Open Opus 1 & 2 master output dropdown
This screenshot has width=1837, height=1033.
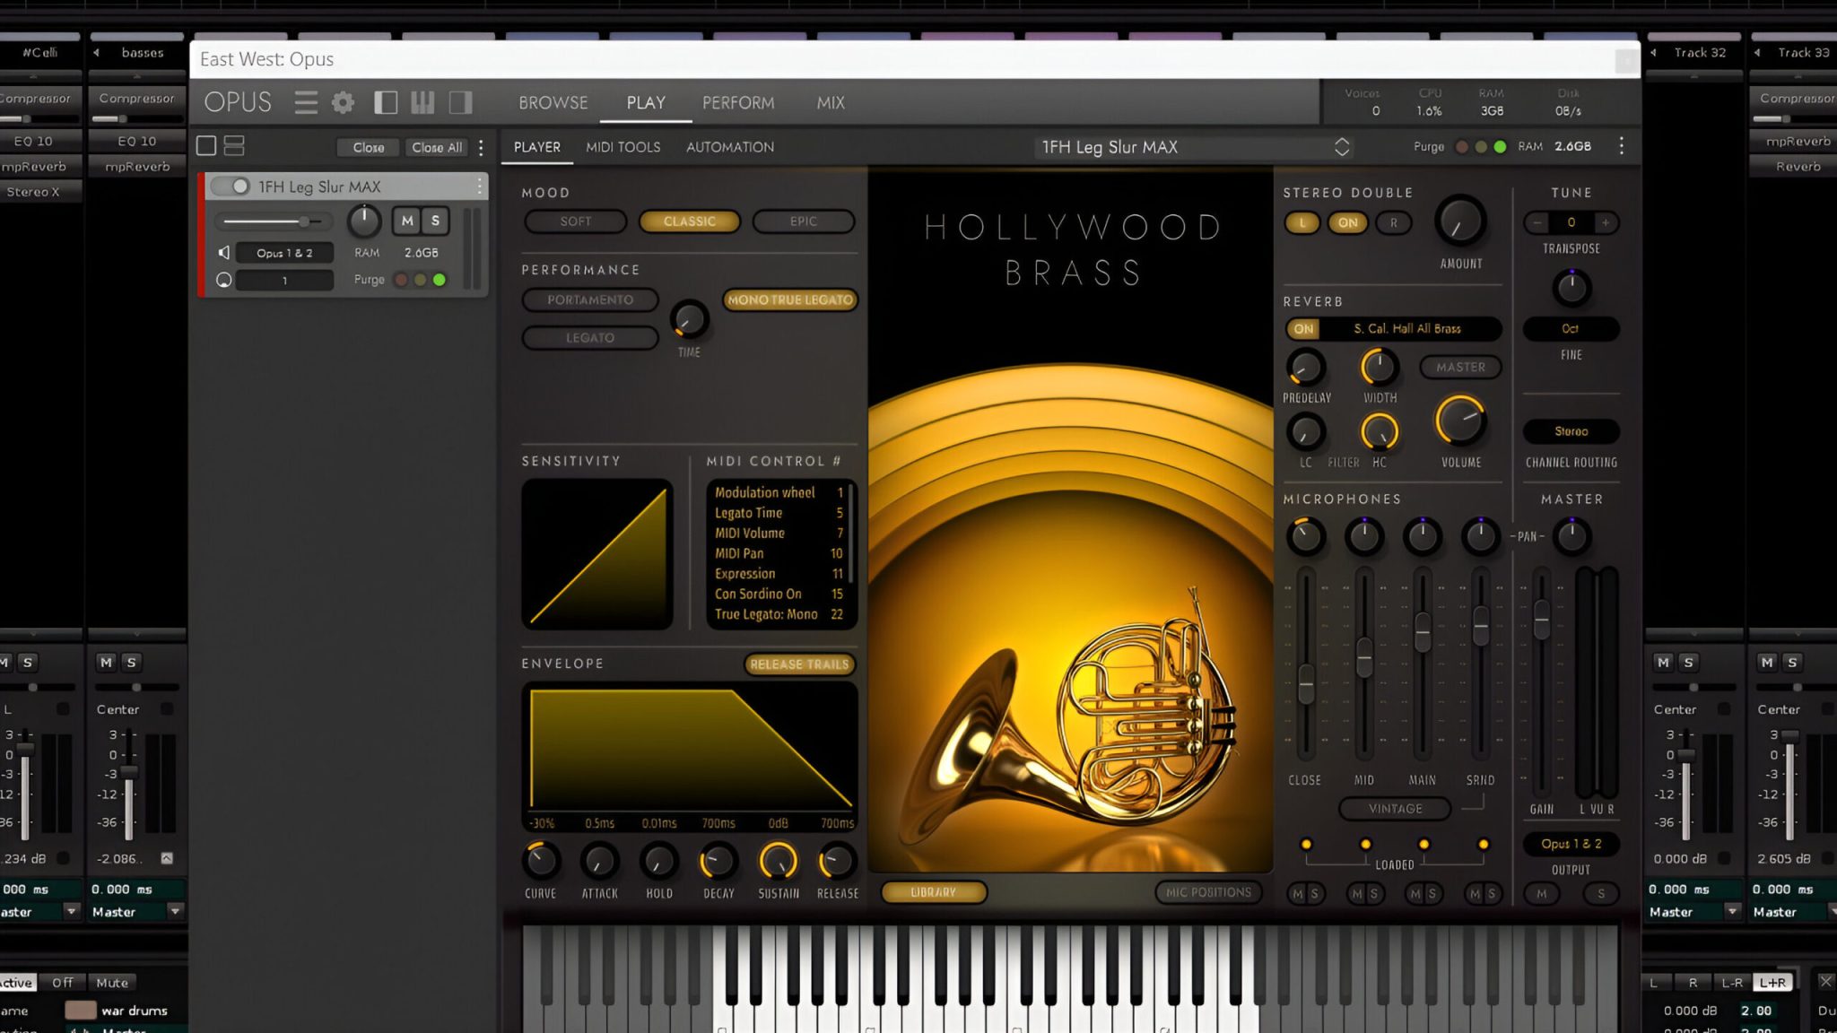tap(1571, 844)
